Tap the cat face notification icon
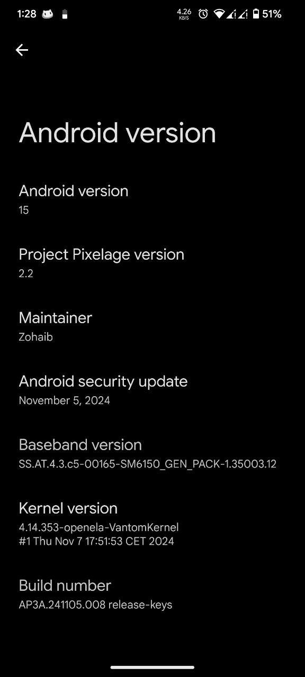This screenshot has height=677, width=305. point(48,14)
